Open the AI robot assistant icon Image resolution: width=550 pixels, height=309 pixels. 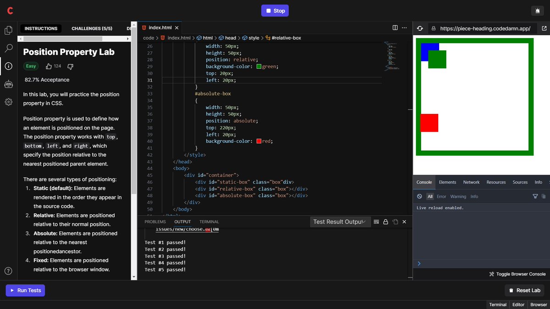point(8,84)
